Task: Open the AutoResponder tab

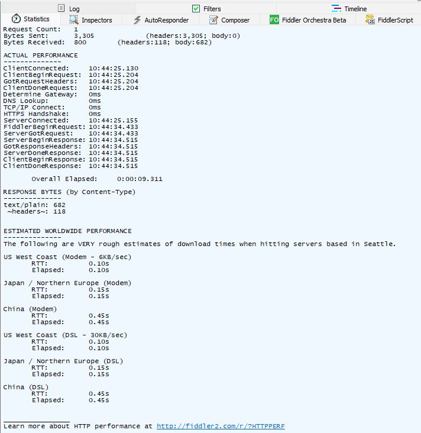Action: [161, 20]
